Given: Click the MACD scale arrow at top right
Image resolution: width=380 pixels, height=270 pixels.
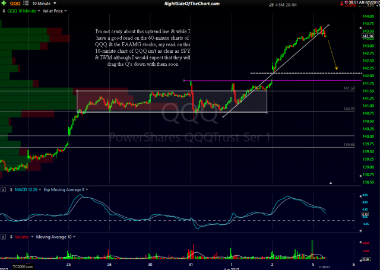Looking at the screenshot, I should click(360, 196).
